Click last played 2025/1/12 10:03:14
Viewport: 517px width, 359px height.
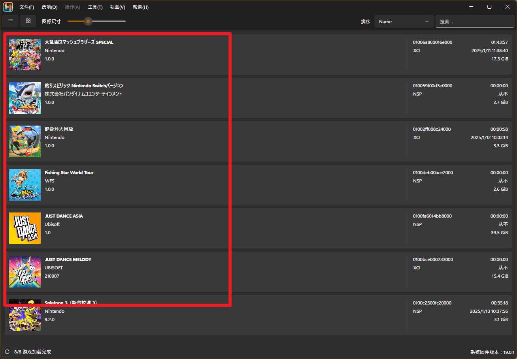coord(489,137)
